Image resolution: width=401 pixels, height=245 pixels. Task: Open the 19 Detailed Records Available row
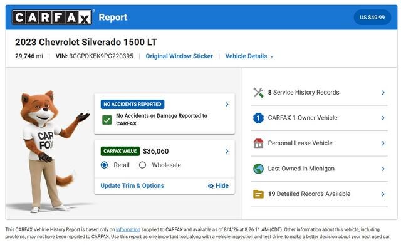point(319,194)
